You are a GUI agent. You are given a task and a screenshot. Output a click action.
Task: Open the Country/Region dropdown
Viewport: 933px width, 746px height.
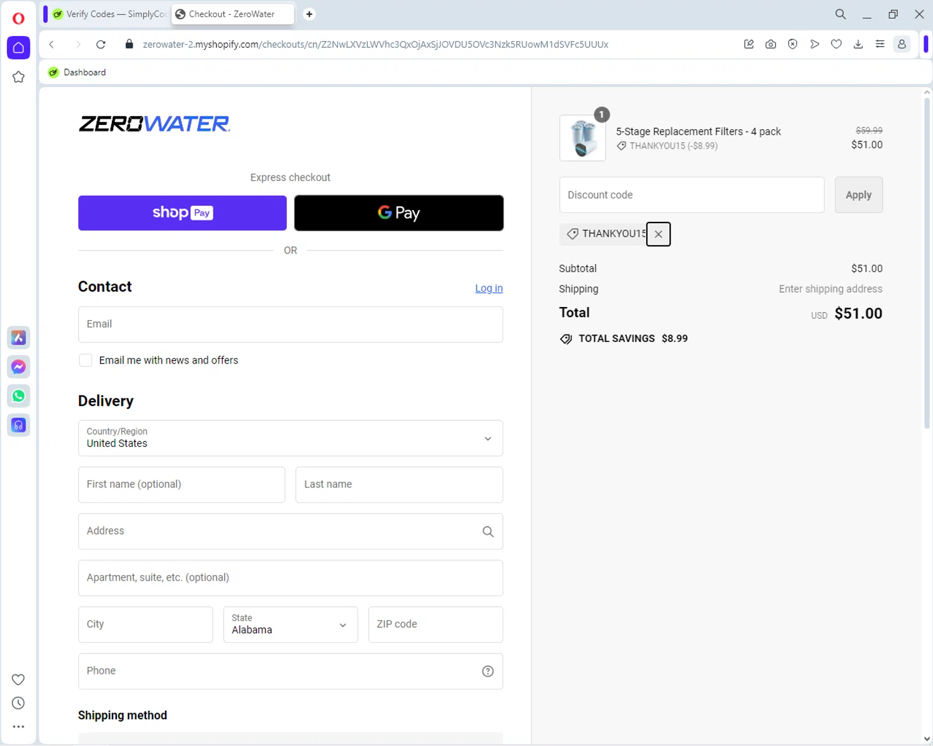[x=290, y=438]
